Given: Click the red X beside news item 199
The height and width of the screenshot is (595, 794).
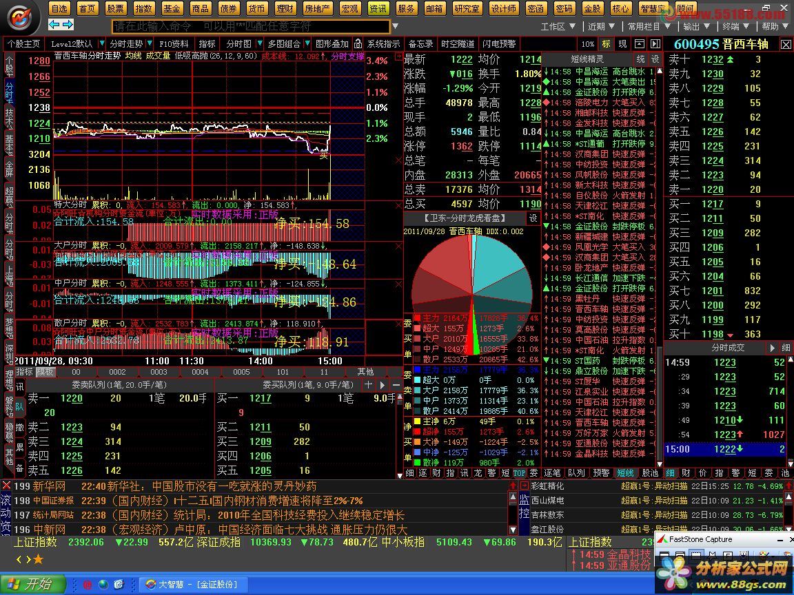Looking at the screenshot, I should point(6,486).
